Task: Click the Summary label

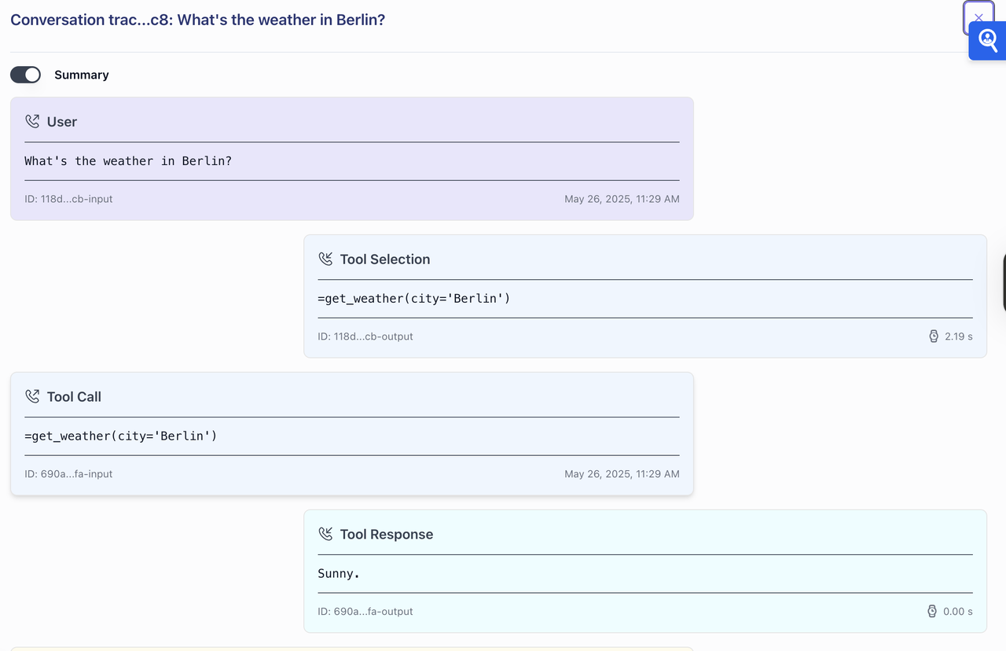Action: pos(82,75)
